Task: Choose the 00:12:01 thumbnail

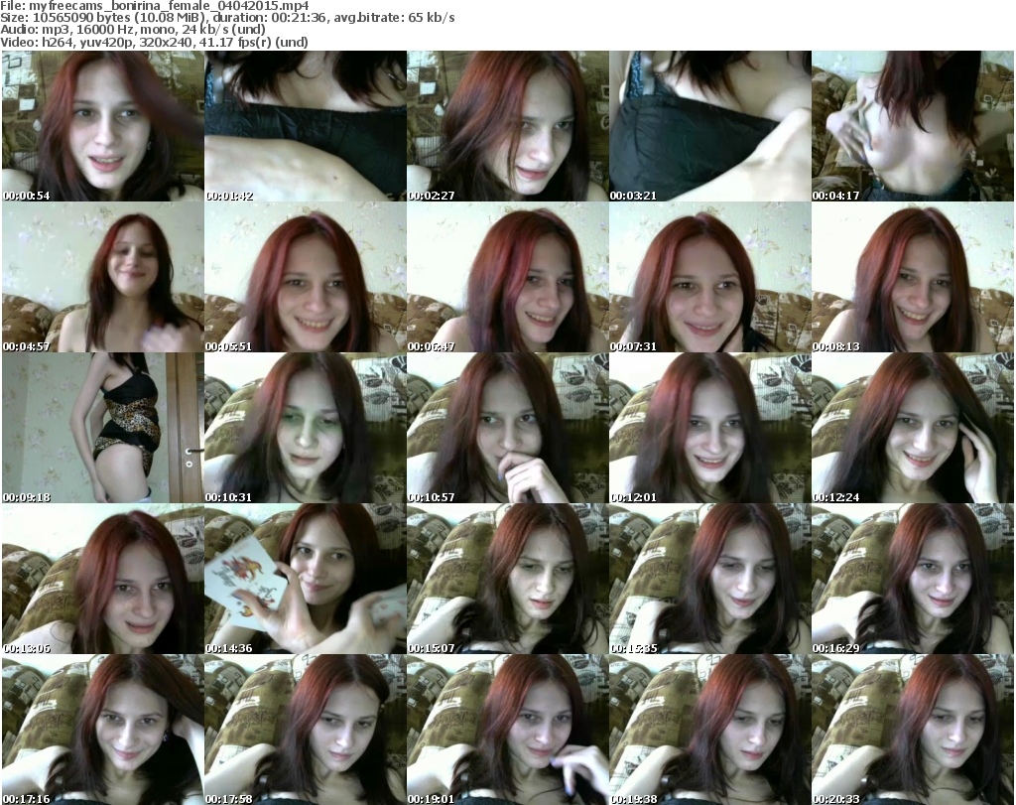Action: click(x=709, y=428)
